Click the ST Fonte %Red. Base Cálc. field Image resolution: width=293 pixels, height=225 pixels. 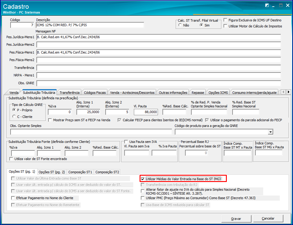tap(104, 153)
